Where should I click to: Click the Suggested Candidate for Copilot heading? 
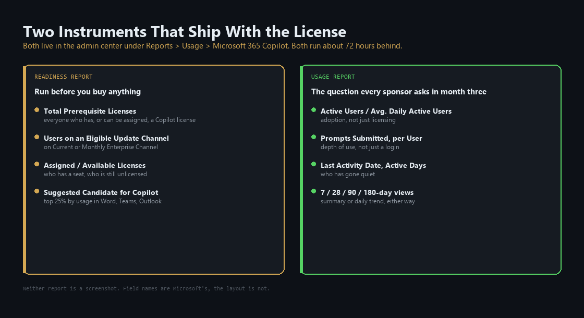(x=101, y=192)
